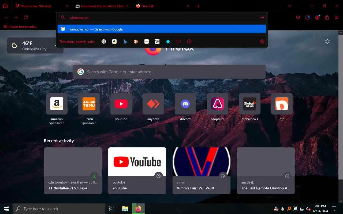
Task: Search bookmarks via star icon
Action: point(168,41)
